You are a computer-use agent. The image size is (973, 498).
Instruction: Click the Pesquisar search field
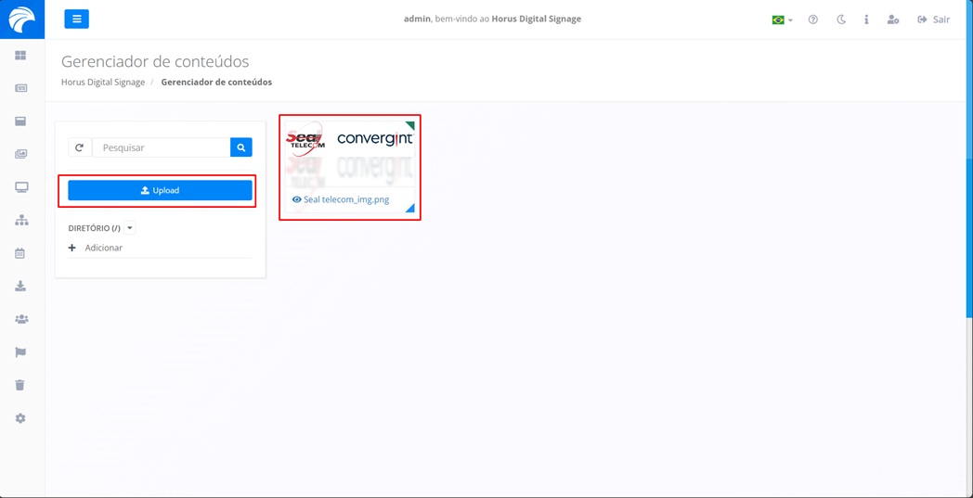(x=162, y=147)
